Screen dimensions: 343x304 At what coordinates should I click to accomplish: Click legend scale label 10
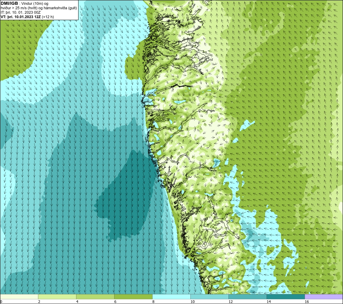click(192, 302)
